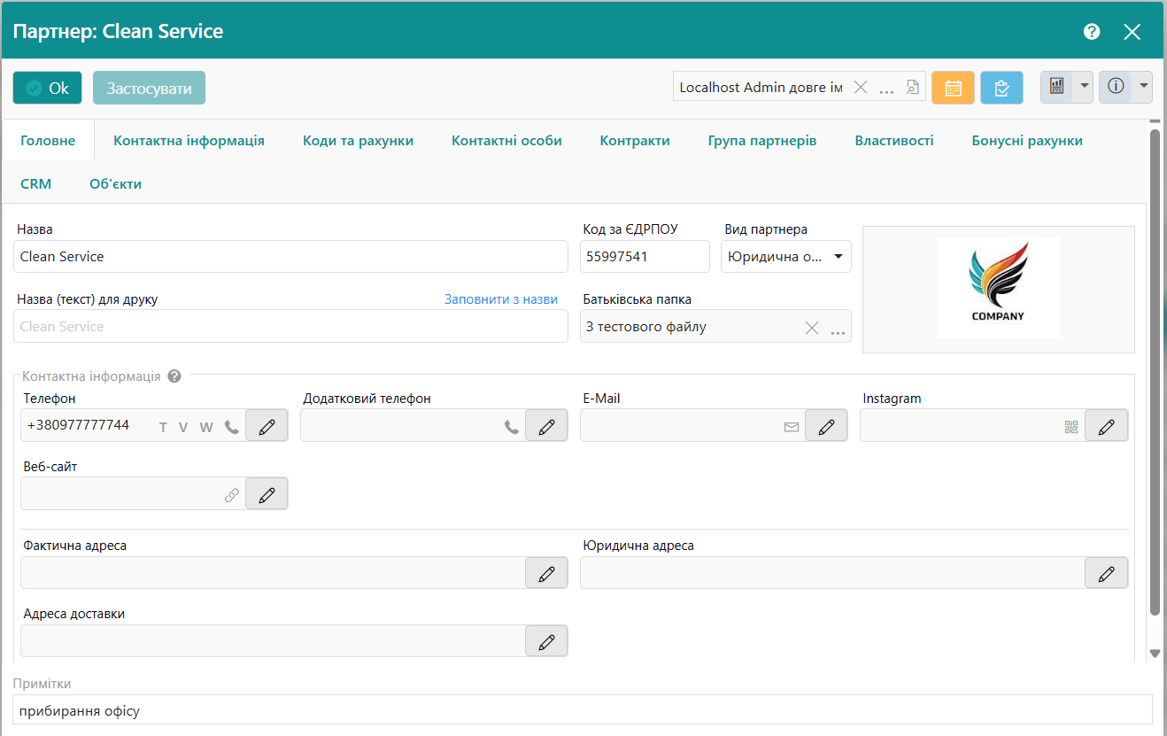Click the company logo thumbnail
Screen dimensions: 1167x736
coord(999,288)
